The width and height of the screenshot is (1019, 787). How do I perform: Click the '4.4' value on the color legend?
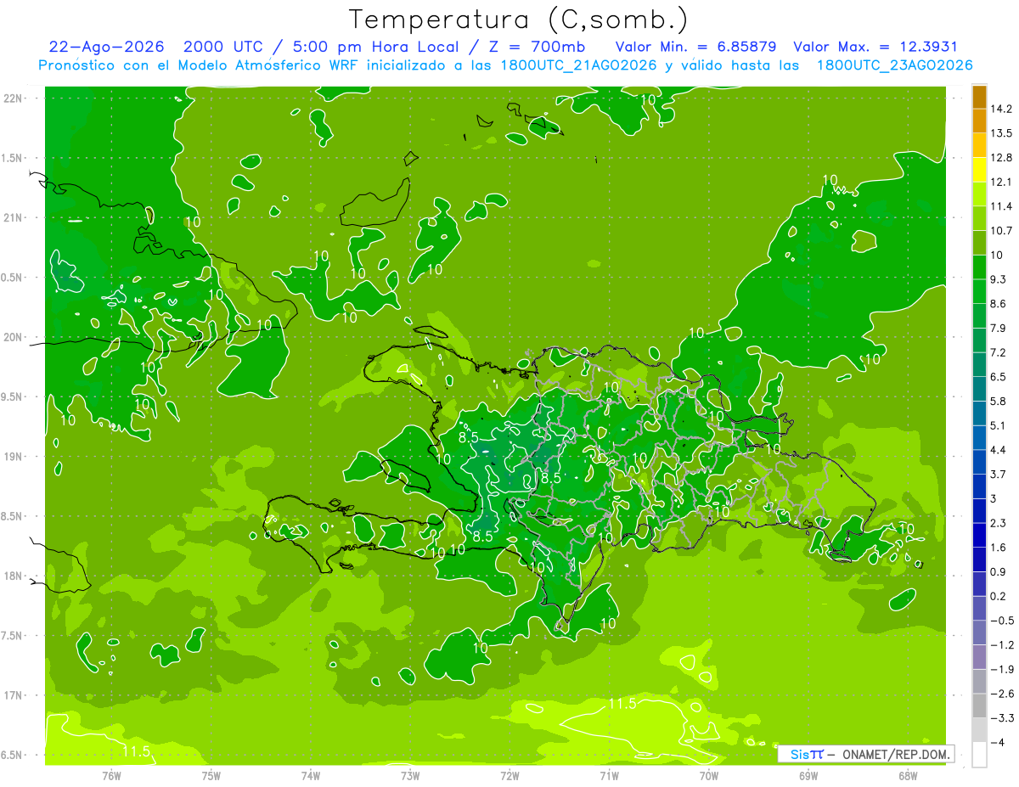coord(999,450)
